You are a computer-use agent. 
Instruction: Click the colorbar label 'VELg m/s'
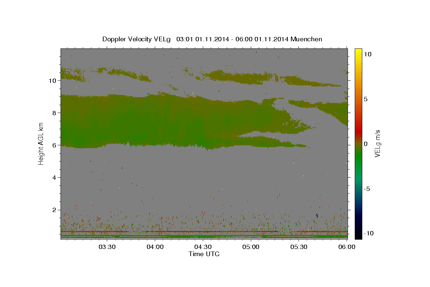point(377,143)
